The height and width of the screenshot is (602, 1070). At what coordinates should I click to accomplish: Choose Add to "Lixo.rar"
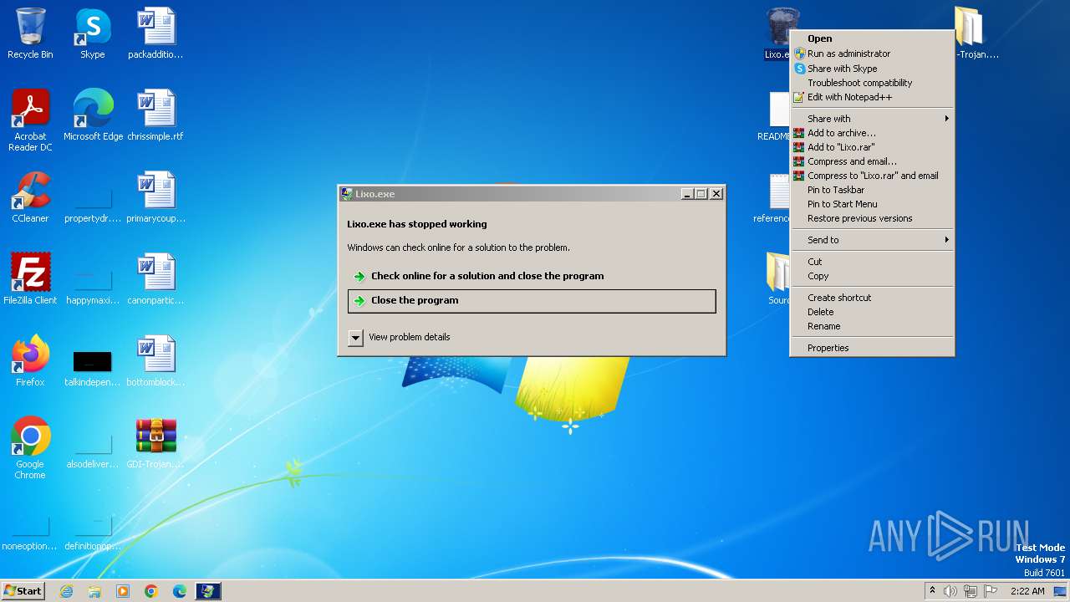coord(872,147)
